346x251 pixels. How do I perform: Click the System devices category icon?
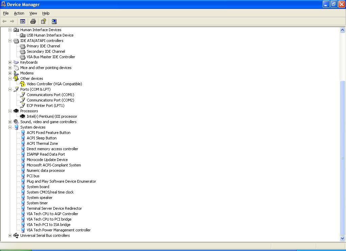tap(16, 127)
